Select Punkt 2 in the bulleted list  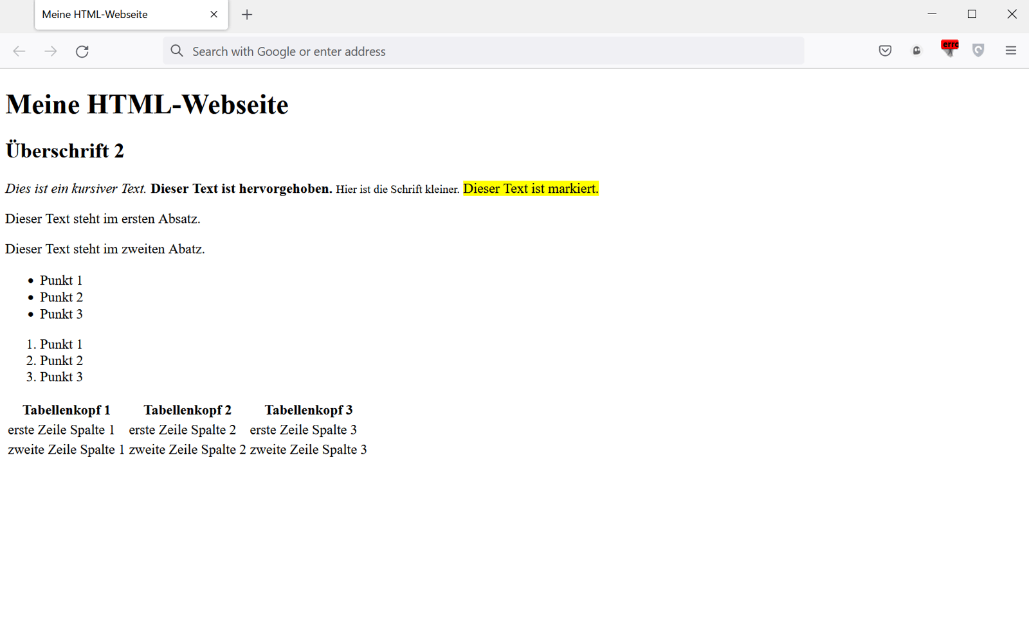[61, 297]
